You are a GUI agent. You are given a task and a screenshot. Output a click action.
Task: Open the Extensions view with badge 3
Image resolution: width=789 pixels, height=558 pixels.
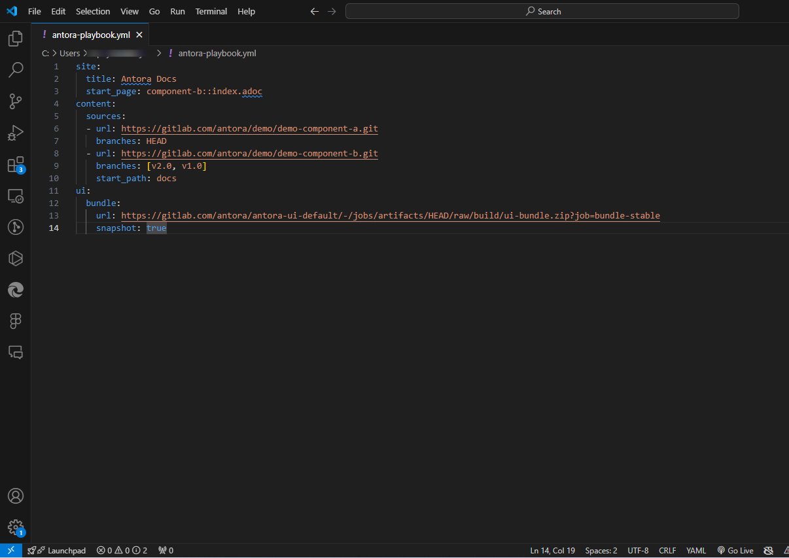click(x=16, y=164)
